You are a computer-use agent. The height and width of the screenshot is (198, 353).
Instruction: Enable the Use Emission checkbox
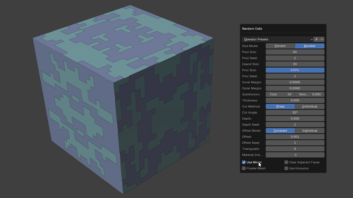286,168
